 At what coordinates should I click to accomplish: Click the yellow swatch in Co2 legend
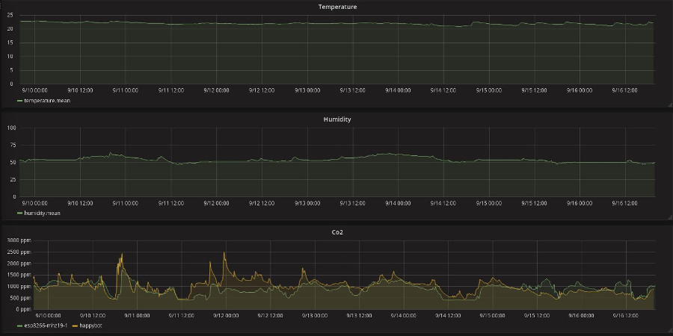pos(75,326)
